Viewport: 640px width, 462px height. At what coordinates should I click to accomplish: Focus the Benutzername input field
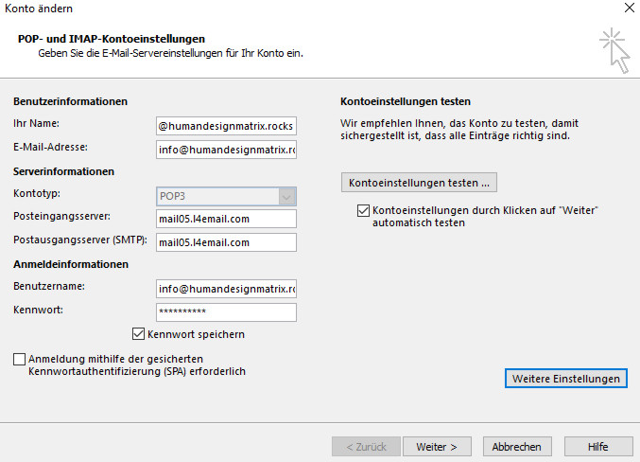click(226, 289)
